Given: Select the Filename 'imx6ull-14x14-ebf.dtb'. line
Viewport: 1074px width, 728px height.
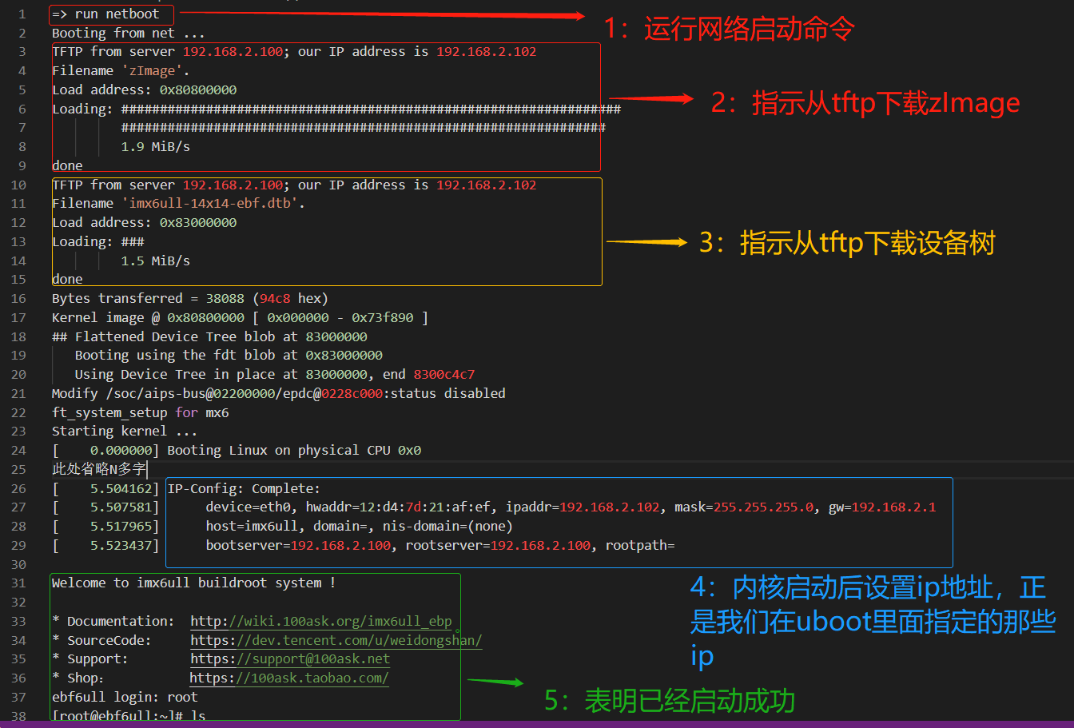Looking at the screenshot, I should (x=179, y=203).
